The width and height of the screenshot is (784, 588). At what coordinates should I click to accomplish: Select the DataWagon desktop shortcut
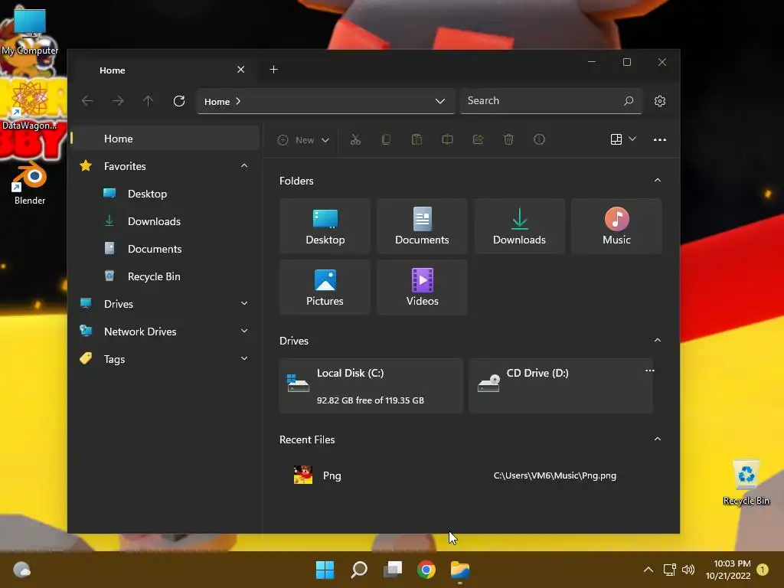(x=30, y=106)
